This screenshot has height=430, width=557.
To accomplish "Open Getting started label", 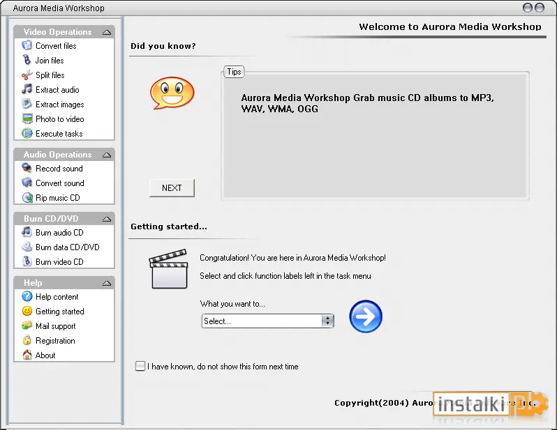I will coord(60,311).
